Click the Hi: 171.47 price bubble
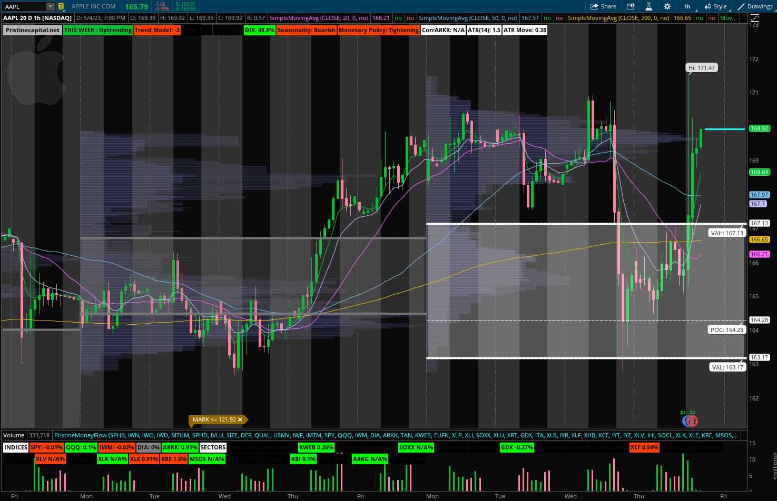The image size is (777, 501). click(x=702, y=68)
